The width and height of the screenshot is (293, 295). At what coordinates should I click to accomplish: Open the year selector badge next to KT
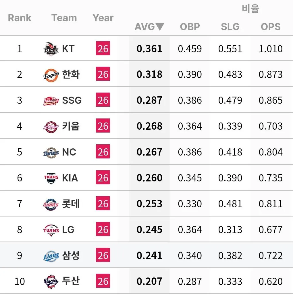[103, 48]
